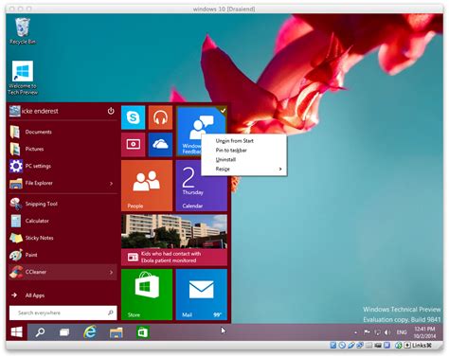This screenshot has width=449, height=358.
Task: Open the Video tile
Action: click(x=133, y=145)
